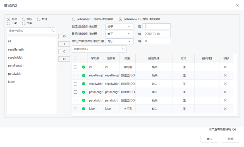
Task: Click the green status check in the sepalwidth row
Action: [83, 84]
